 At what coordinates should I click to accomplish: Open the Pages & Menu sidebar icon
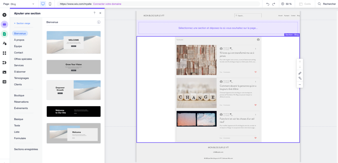click(x=4, y=34)
